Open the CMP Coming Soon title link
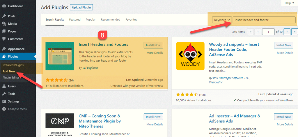298x137 pixels. coord(100,121)
